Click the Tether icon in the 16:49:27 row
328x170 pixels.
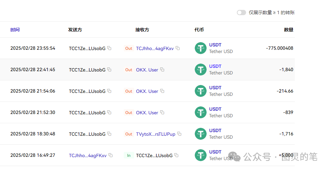[x=201, y=155]
